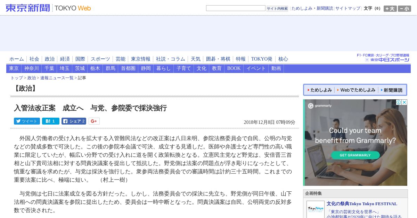Screen dimensions: 417x218
Task: Click the ためしよみ button in sidebar box
Action: coord(319,90)
